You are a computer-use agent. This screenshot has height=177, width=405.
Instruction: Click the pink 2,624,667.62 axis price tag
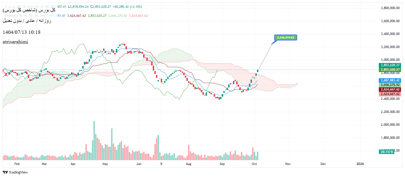click(x=390, y=94)
